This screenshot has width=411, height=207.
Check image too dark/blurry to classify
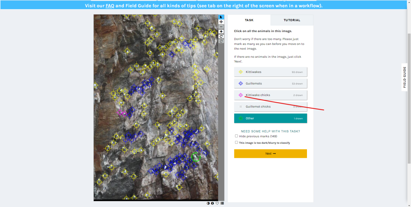[237, 142]
